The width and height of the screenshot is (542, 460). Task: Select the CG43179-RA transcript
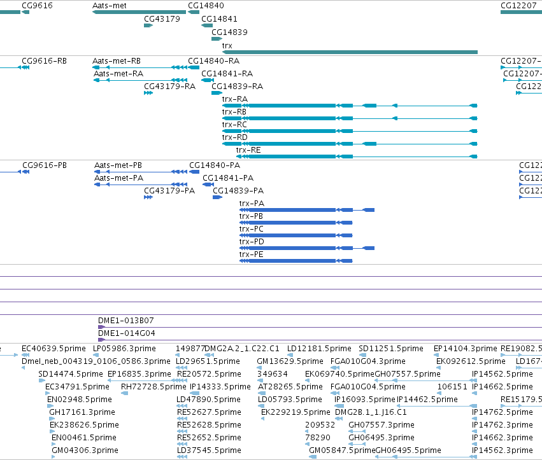(148, 93)
